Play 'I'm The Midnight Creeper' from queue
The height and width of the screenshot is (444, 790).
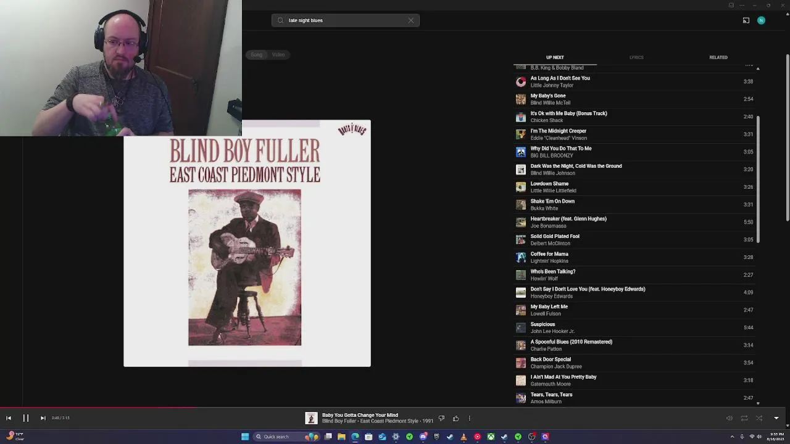[x=634, y=134]
